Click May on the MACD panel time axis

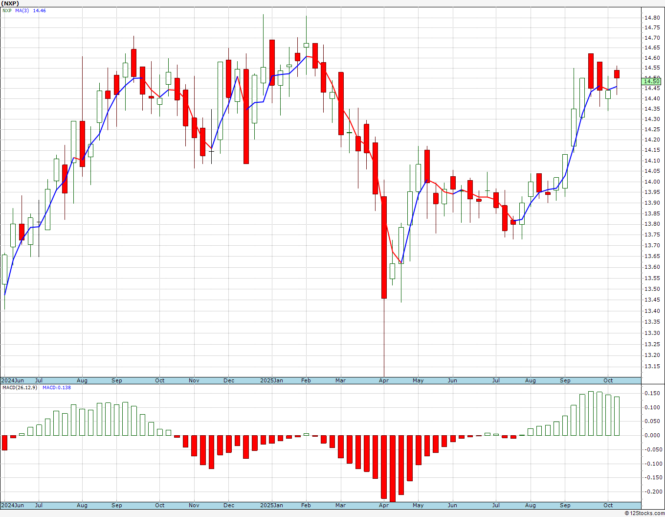point(418,505)
